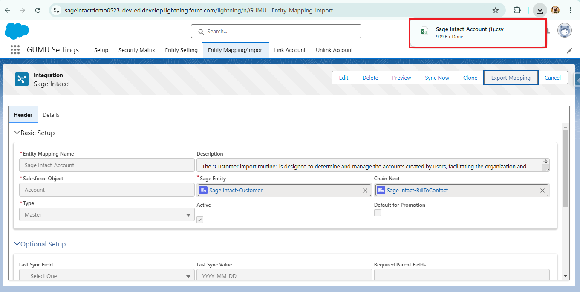580x292 pixels.
Task: Open the App Launcher grid icon
Action: coord(15,50)
